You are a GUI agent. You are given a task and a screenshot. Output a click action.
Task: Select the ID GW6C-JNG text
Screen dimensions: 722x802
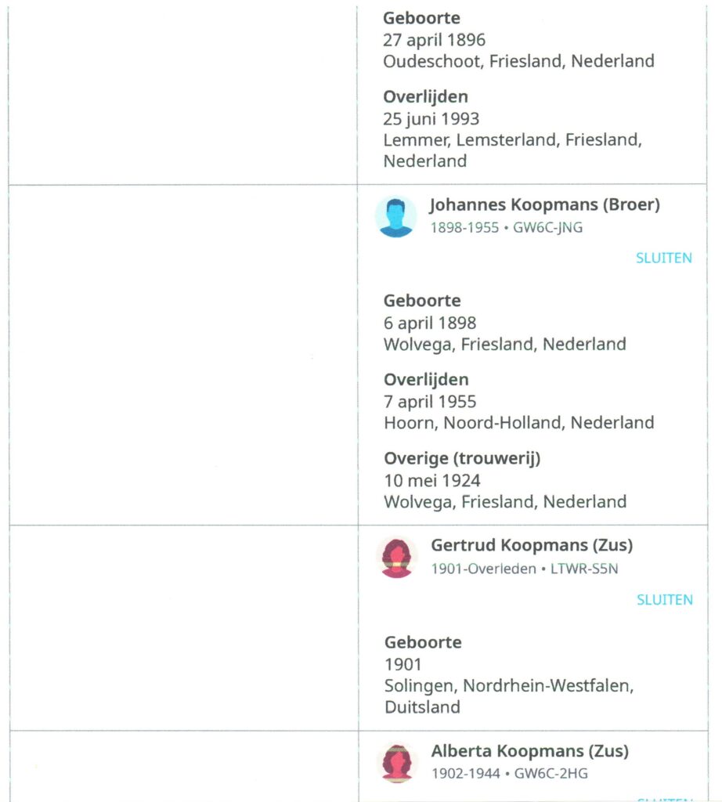coord(547,228)
